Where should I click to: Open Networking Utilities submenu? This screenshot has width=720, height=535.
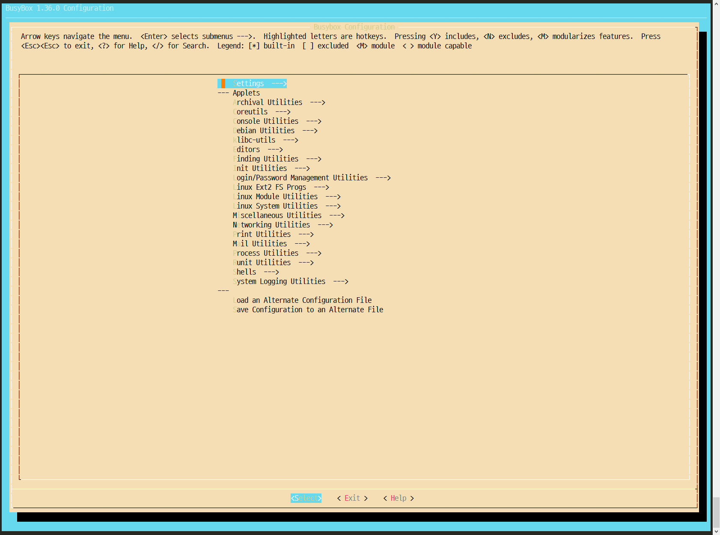tap(283, 225)
